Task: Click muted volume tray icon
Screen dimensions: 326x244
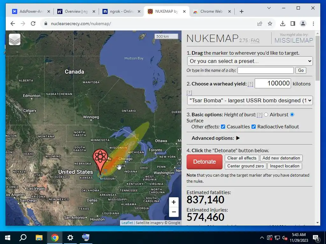Action: tap(285, 238)
